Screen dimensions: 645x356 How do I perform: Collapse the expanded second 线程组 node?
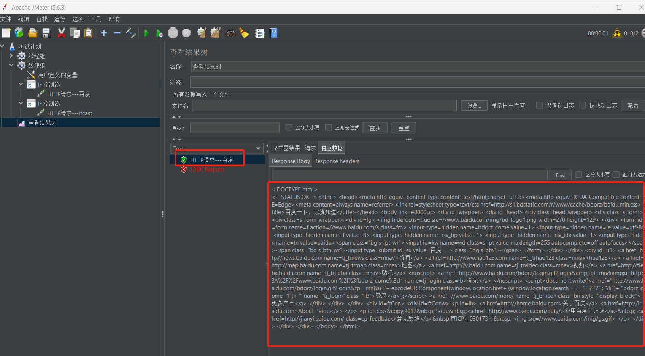click(x=11, y=65)
